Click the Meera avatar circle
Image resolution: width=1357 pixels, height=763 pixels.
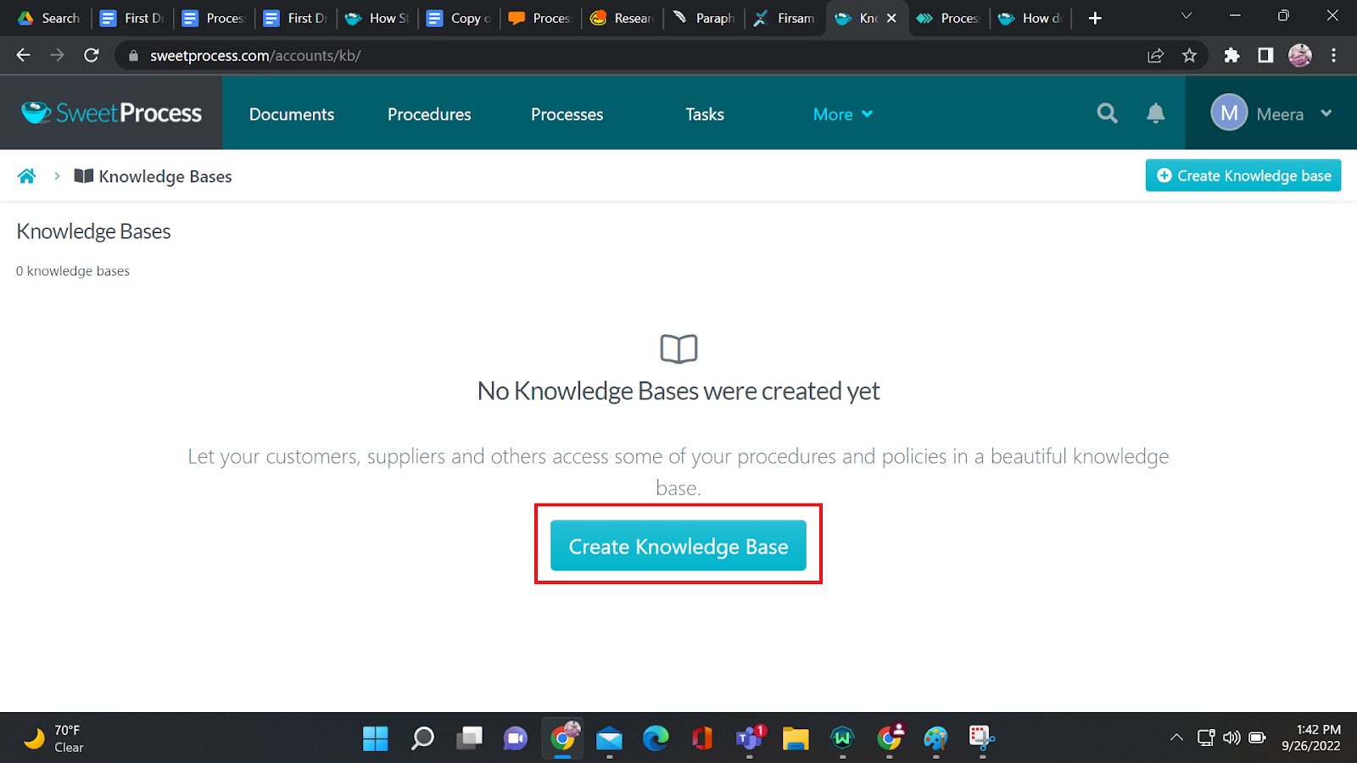click(1229, 113)
